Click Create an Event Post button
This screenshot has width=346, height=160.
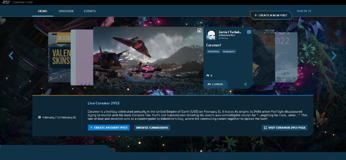point(109,128)
